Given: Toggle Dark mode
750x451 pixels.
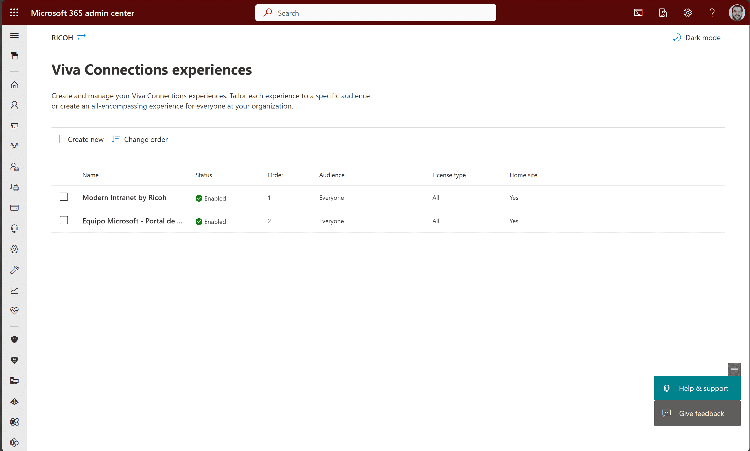Looking at the screenshot, I should pos(697,38).
